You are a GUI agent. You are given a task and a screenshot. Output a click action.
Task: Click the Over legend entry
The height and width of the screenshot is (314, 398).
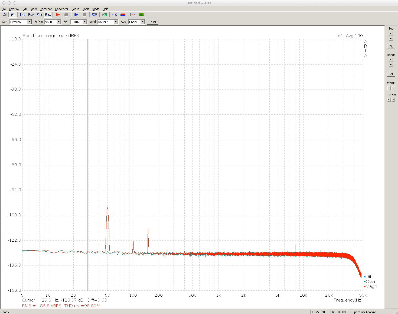[x=370, y=281]
